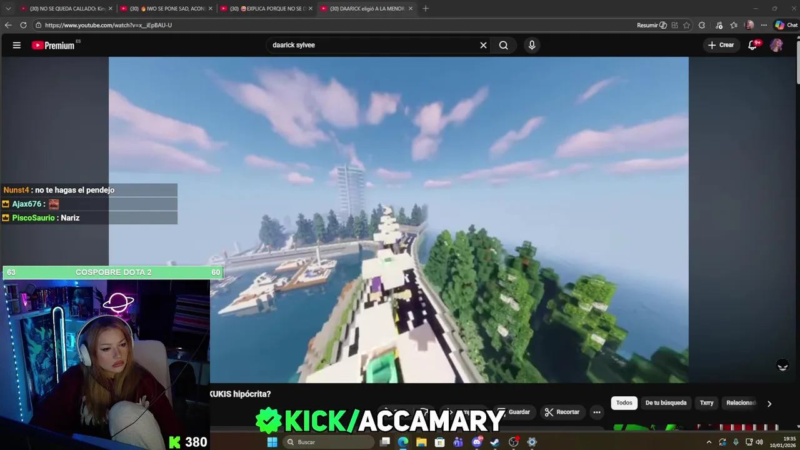The image size is (800, 450).
Task: Clear the search text with the X
Action: (x=483, y=45)
